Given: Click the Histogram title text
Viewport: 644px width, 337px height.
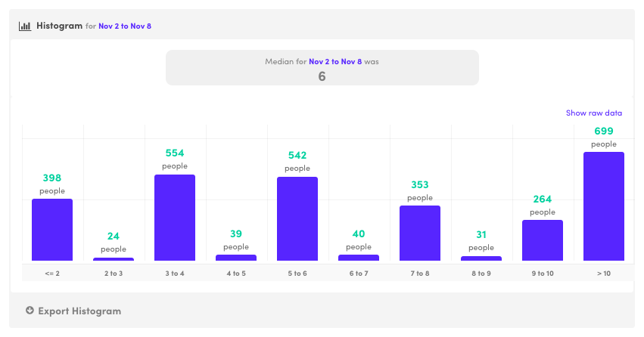Looking at the screenshot, I should tap(59, 26).
